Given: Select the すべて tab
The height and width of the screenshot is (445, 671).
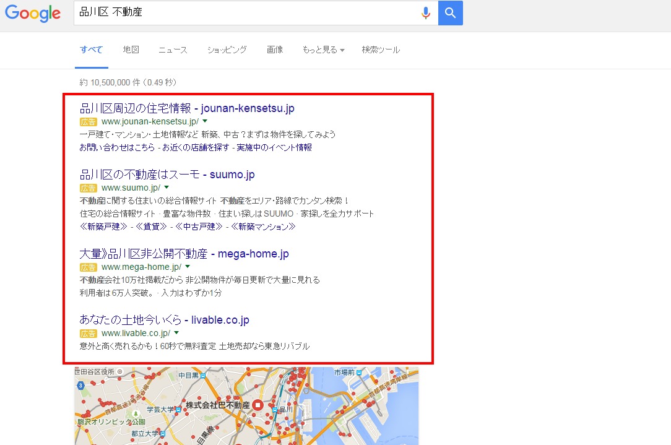Looking at the screenshot, I should pos(91,50).
